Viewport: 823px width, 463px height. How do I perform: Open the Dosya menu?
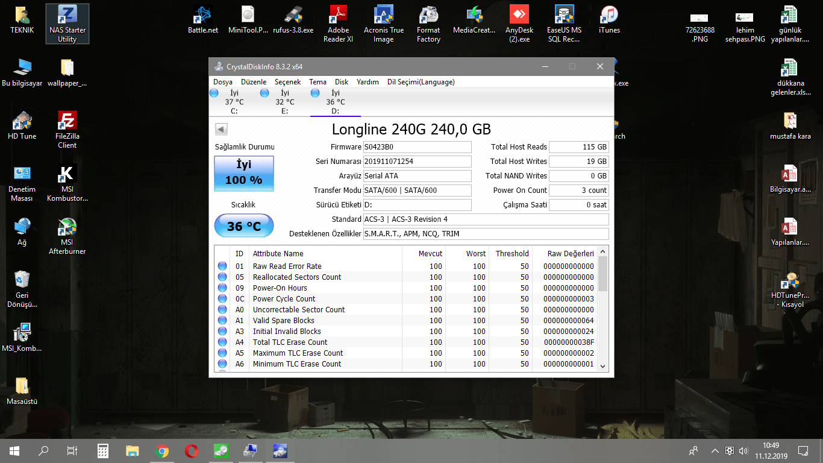pyautogui.click(x=222, y=82)
